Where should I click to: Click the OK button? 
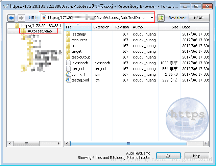(x=168, y=156)
